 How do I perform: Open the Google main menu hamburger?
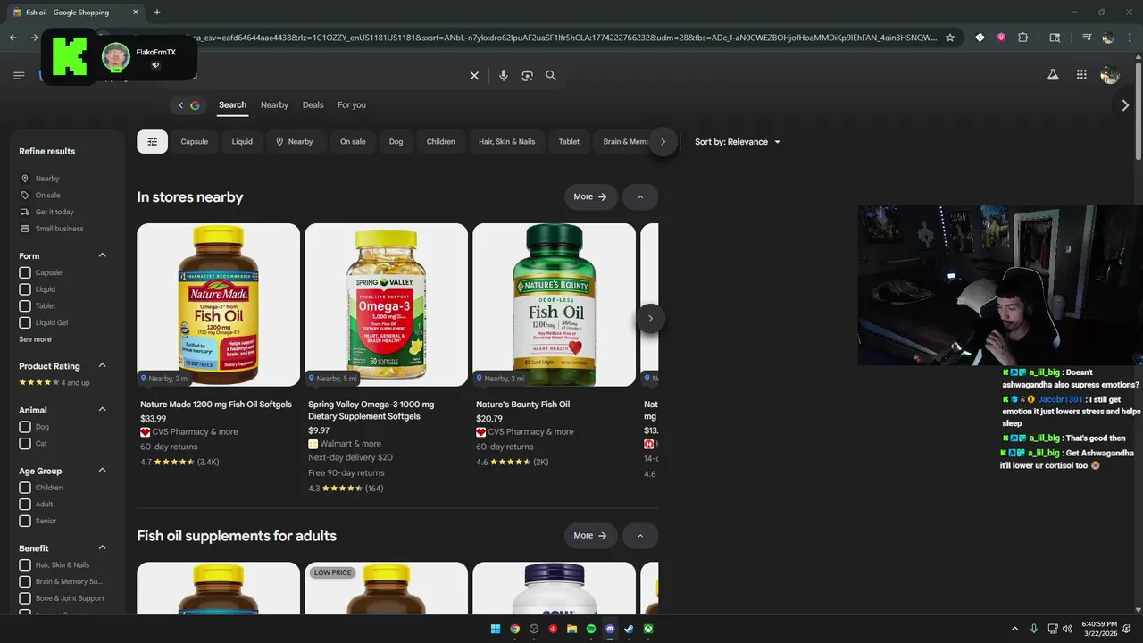point(19,76)
